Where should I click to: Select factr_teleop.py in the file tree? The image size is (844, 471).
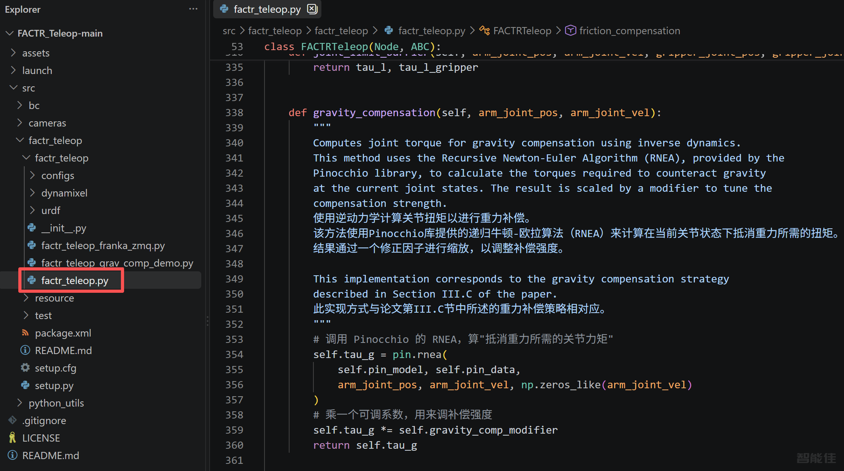coord(75,280)
